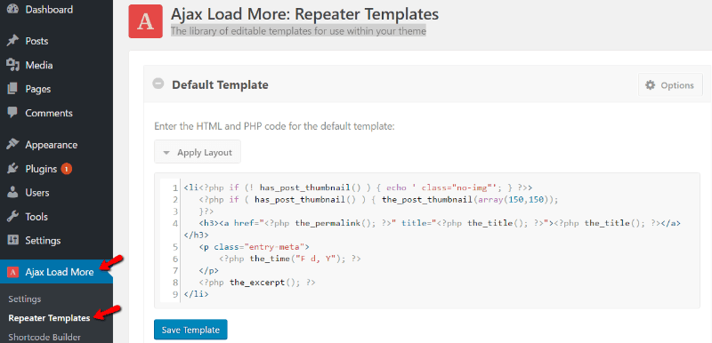Click the Plugins update count badge

(66, 169)
